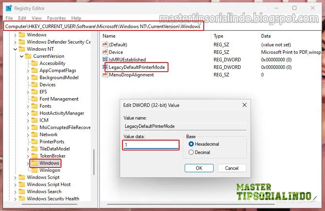Image resolution: width=325 pixels, height=211 pixels.
Task: Cancel the Edit DWORD dialog
Action: tap(232, 168)
